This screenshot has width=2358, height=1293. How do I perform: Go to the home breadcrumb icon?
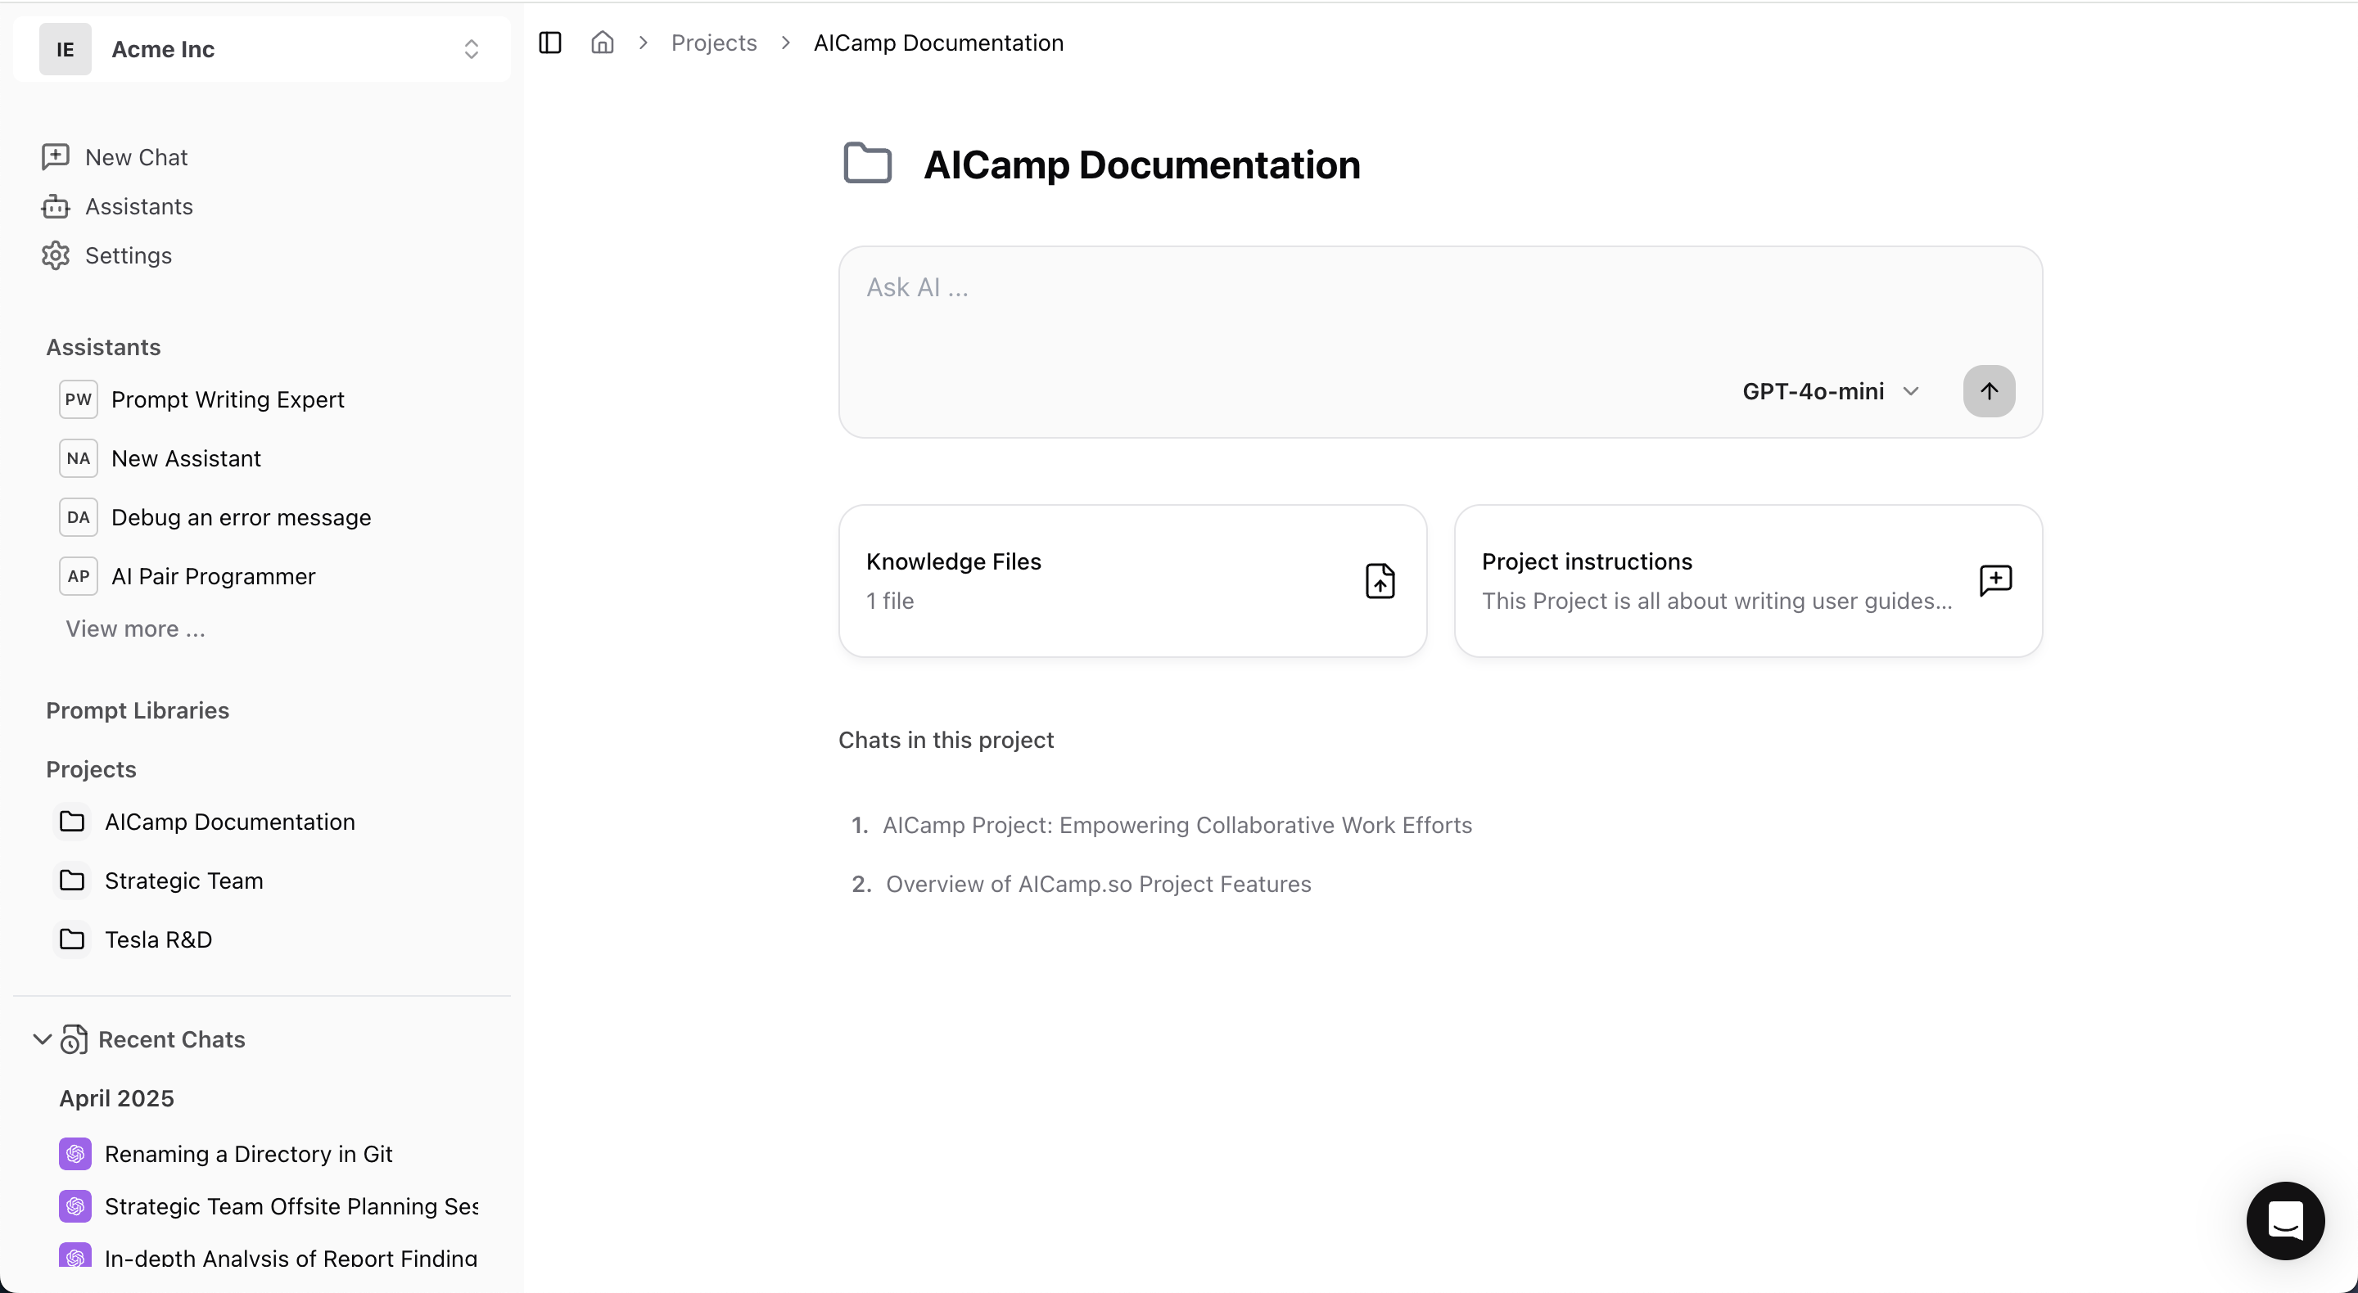[x=603, y=42]
